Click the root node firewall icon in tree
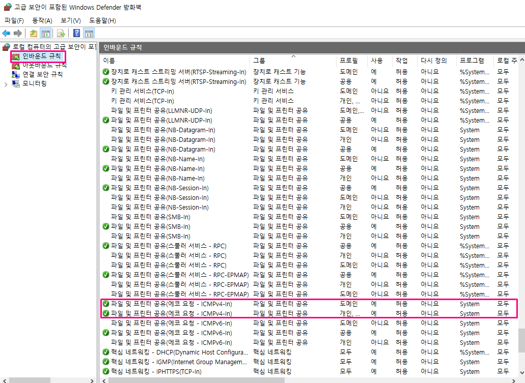 tap(6, 47)
